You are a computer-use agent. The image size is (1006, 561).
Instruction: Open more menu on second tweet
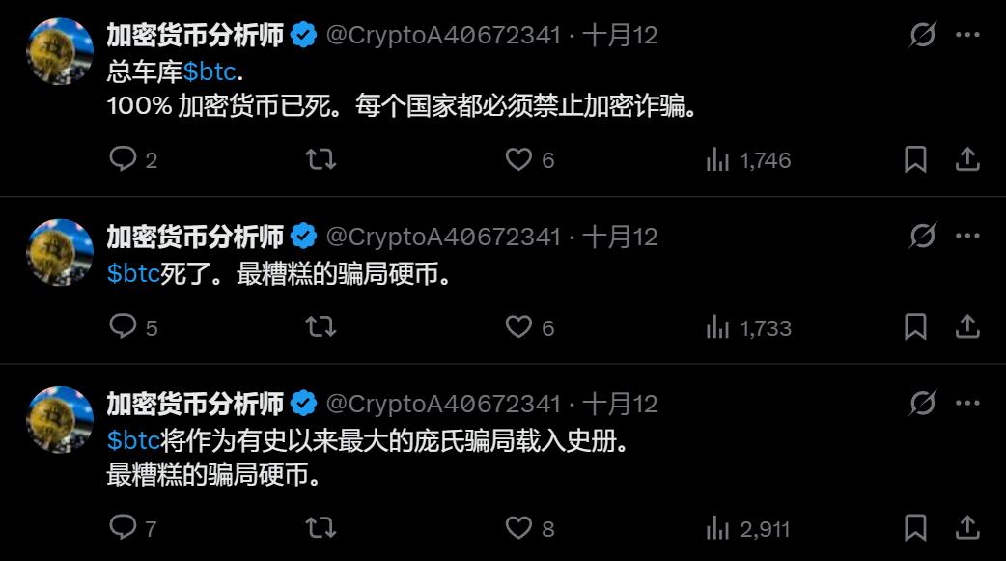coord(967,236)
